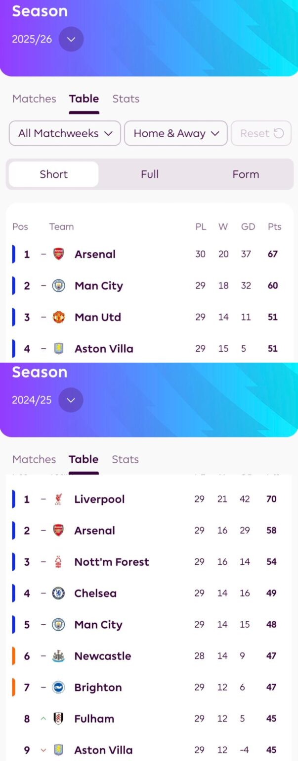The width and height of the screenshot is (298, 761).
Task: Switch to the Matches tab under 2024/25
Action: click(34, 459)
